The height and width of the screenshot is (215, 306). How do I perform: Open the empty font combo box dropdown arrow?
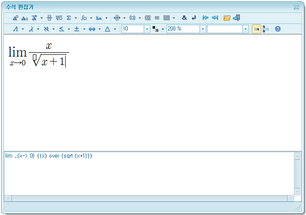tap(245, 29)
